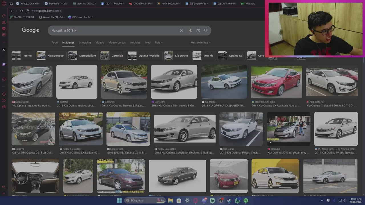View site info via the padlock icon
Viewport: 365px width, 205px height.
click(x=28, y=11)
